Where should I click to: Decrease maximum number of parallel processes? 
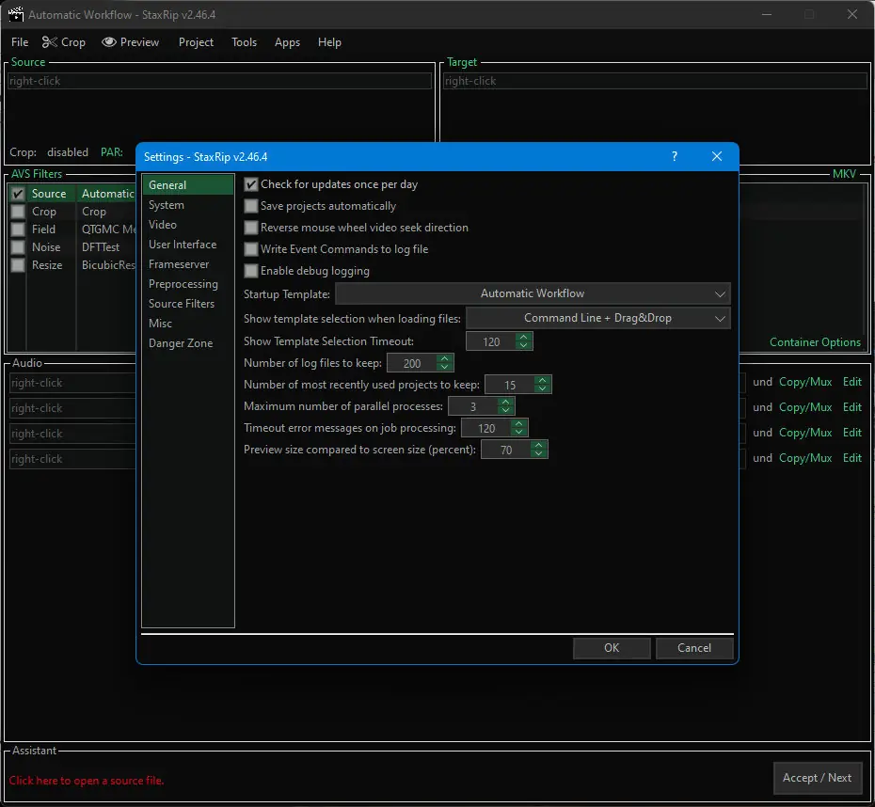(505, 410)
